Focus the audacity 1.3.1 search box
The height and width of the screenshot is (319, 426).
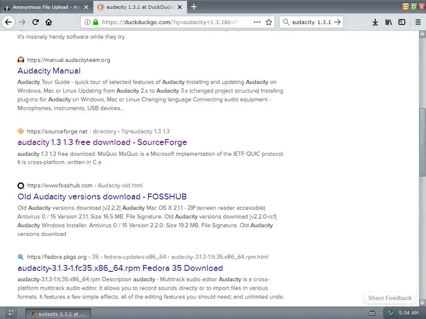pos(311,22)
